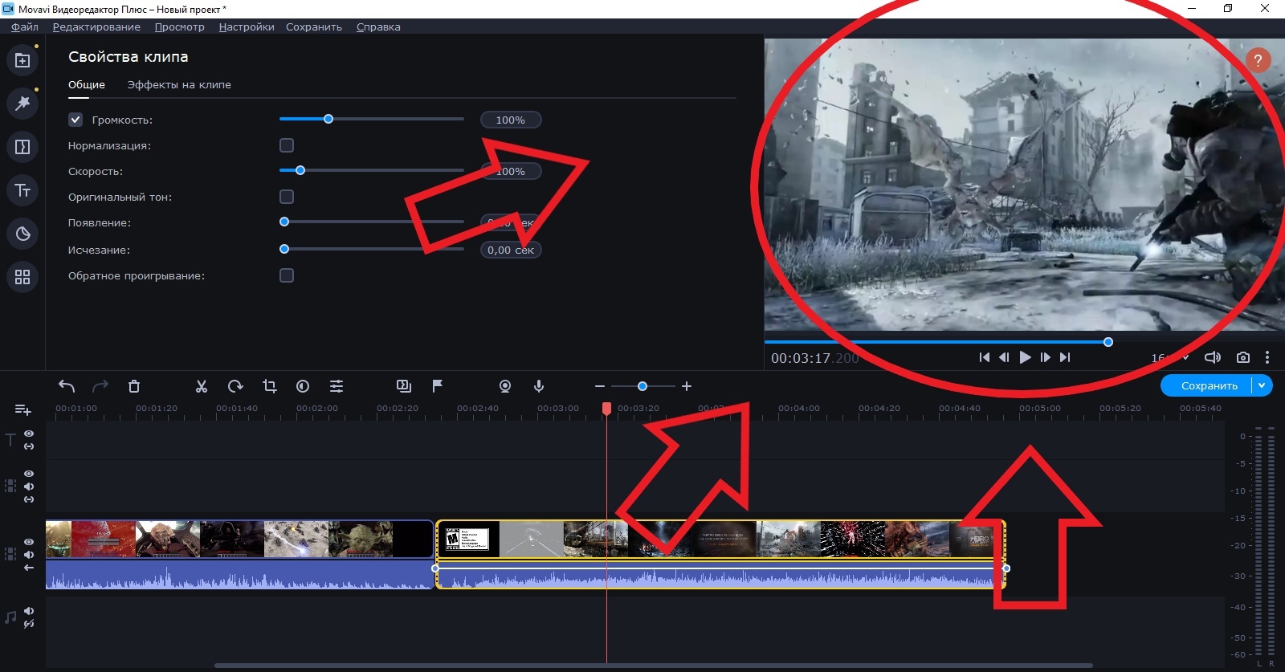Toggle link icon on the music track
This screenshot has height=672, width=1285.
point(29,624)
